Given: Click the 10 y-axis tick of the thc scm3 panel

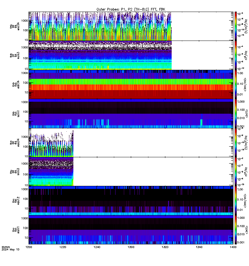Looking at the screenshot, I should [27, 185].
